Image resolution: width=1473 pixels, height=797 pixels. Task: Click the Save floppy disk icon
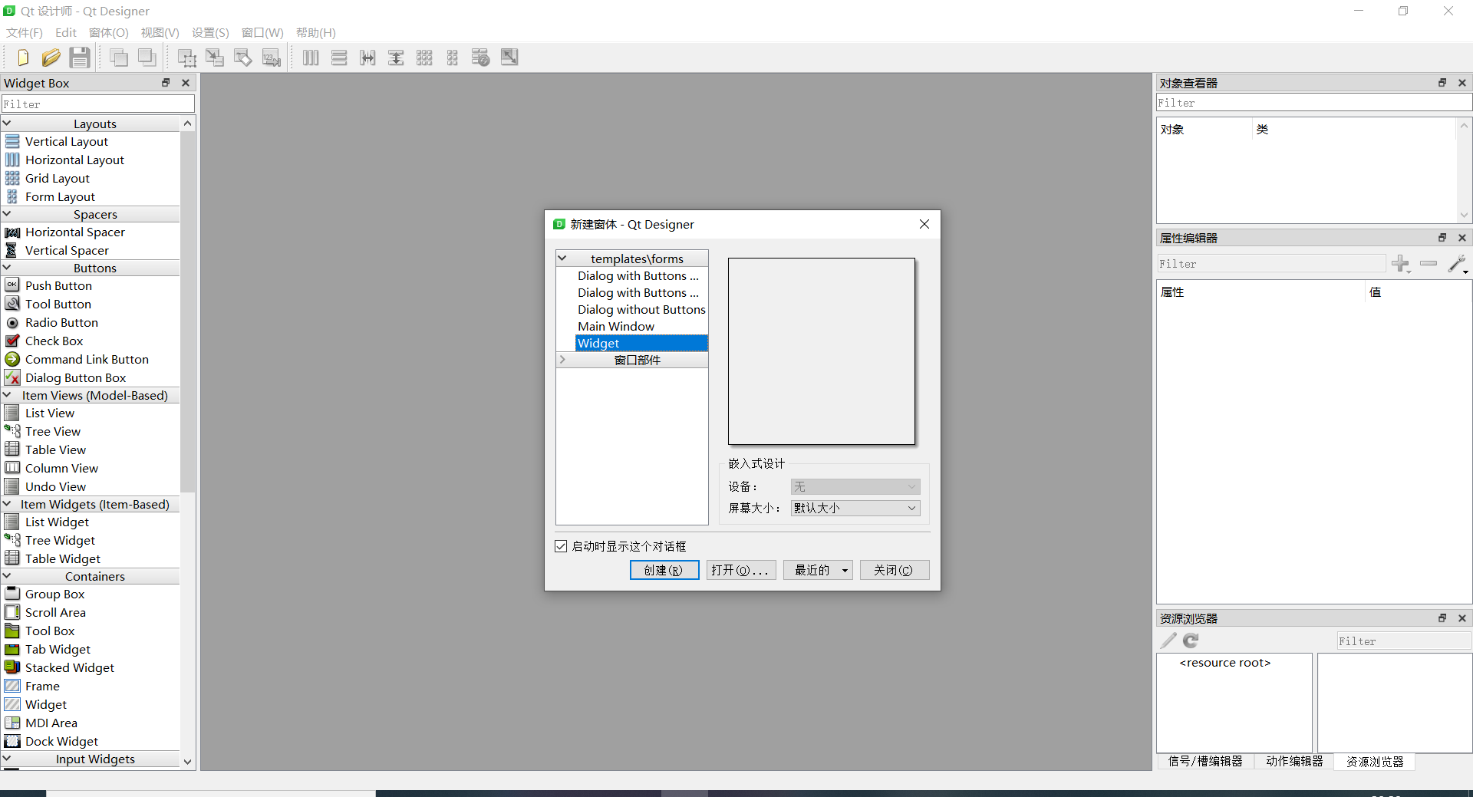pos(80,58)
